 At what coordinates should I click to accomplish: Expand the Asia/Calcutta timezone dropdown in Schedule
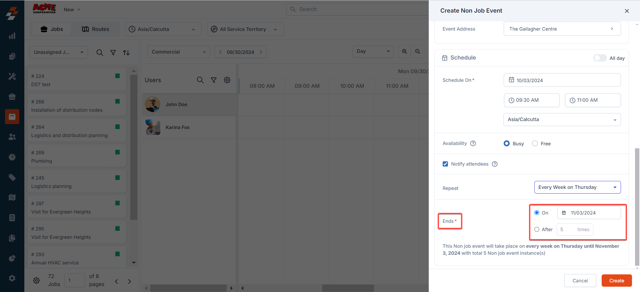pos(562,119)
